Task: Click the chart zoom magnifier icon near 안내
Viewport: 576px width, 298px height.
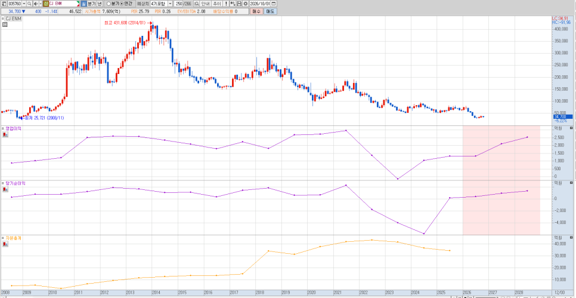Action: click(197, 4)
